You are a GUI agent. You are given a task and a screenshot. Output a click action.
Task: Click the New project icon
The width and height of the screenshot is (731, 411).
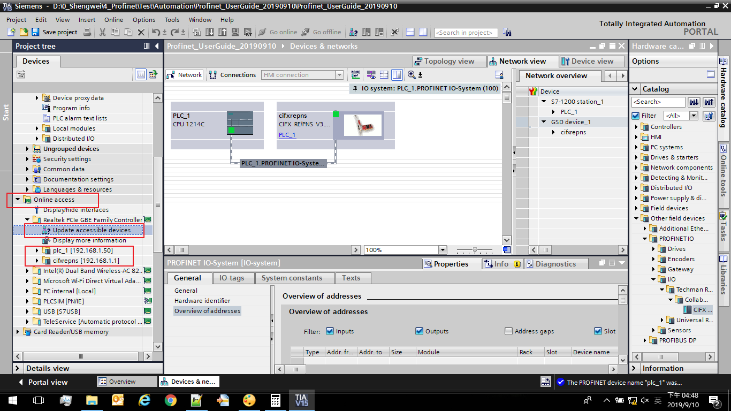[11, 32]
